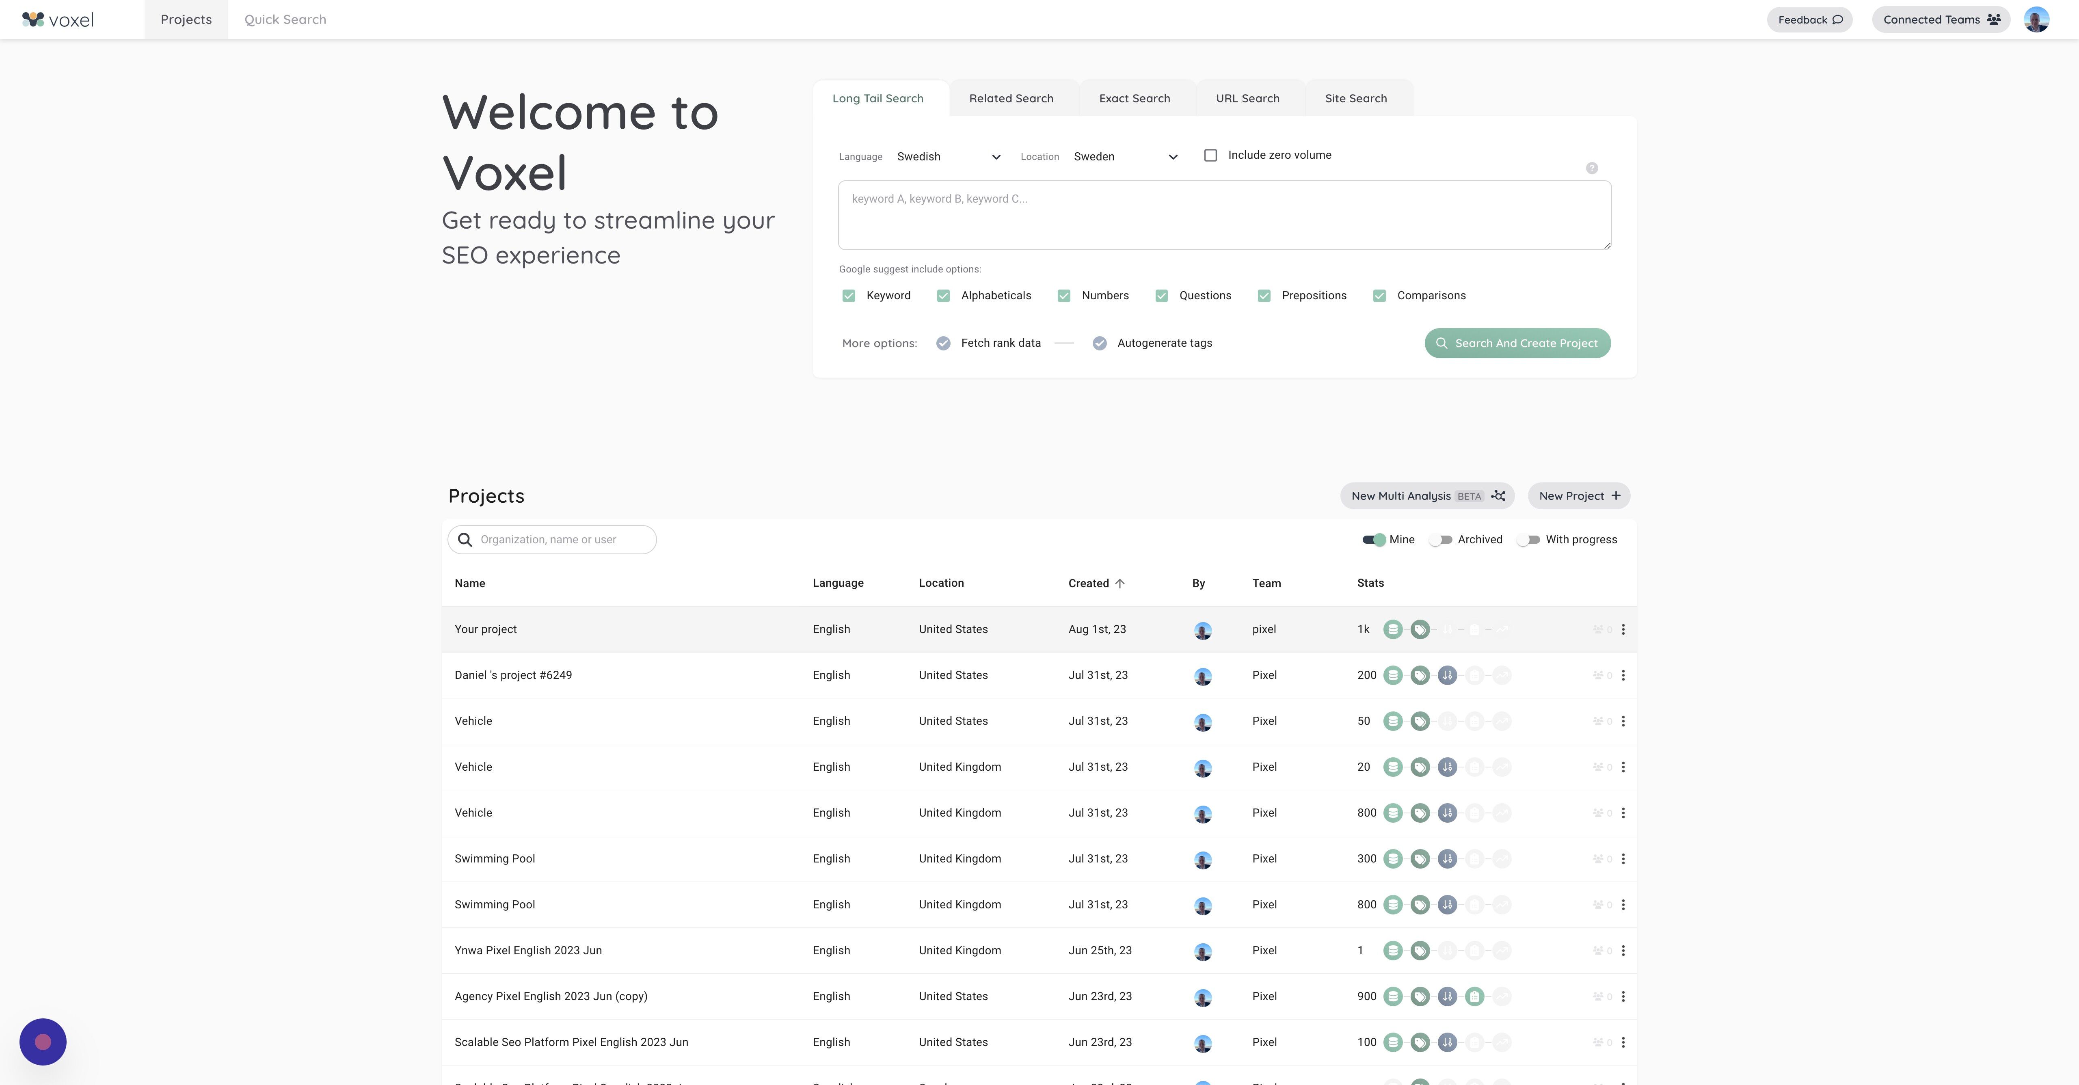
Task: Uncheck the Comparisons option
Action: pos(1379,296)
